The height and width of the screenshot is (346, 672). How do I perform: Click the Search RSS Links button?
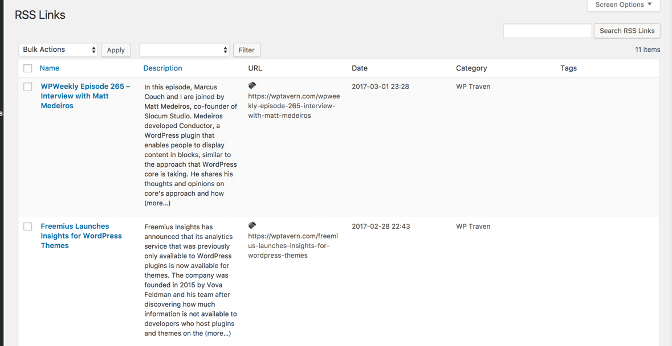click(x=626, y=31)
